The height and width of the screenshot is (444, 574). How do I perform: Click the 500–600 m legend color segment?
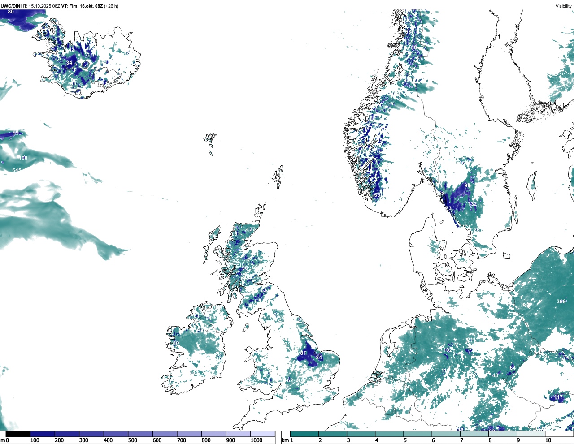[140, 434]
